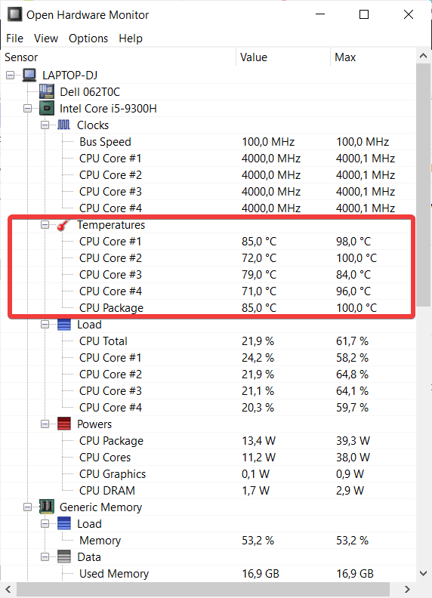Viewport: 432px width, 598px height.
Task: Click the red Powers icon
Action: click(63, 424)
